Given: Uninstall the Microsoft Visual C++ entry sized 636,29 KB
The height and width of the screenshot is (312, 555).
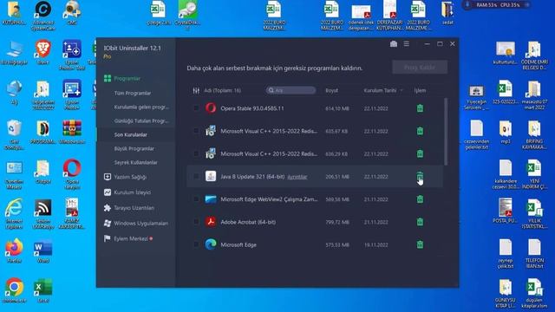Looking at the screenshot, I should [420, 153].
